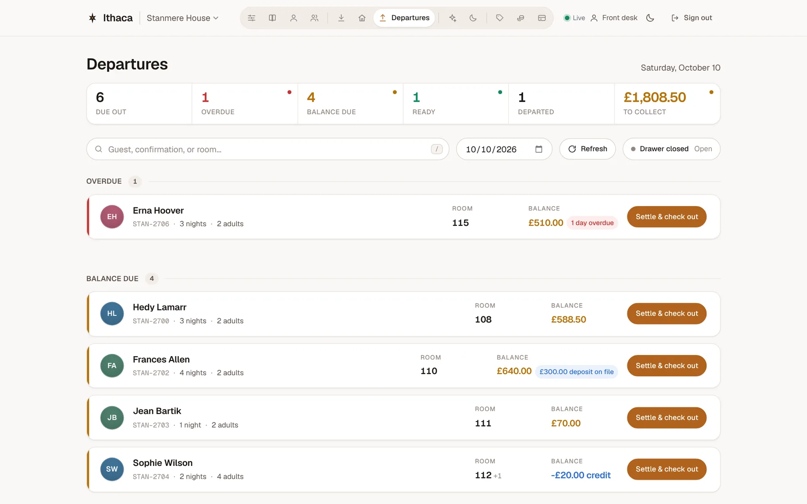807x504 pixels.
Task: Open the single guest profile icon
Action: (294, 18)
